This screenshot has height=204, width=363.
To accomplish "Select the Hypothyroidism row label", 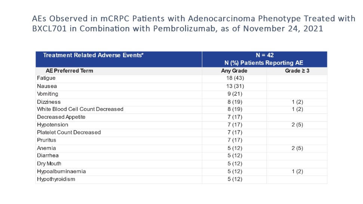I will coord(56,179).
